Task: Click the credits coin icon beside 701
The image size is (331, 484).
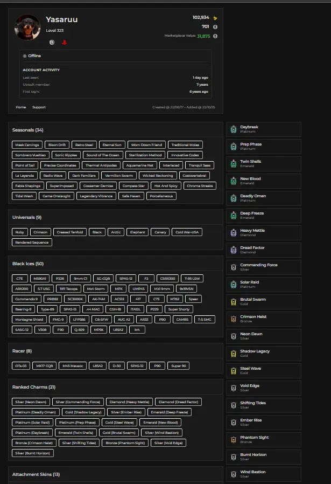Action: tap(215, 26)
